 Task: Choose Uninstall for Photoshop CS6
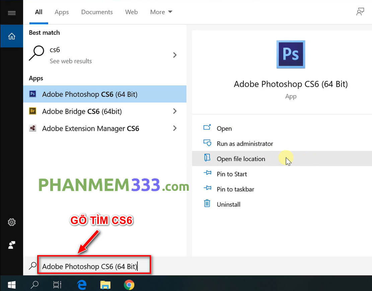coord(228,205)
